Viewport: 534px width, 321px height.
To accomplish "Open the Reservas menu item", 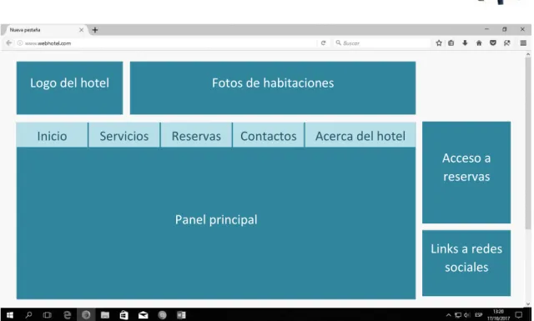I will click(x=196, y=136).
